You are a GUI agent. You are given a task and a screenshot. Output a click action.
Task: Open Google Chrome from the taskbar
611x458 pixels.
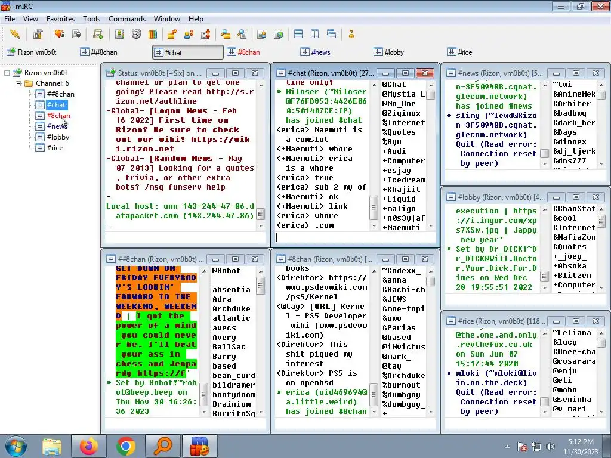point(125,446)
